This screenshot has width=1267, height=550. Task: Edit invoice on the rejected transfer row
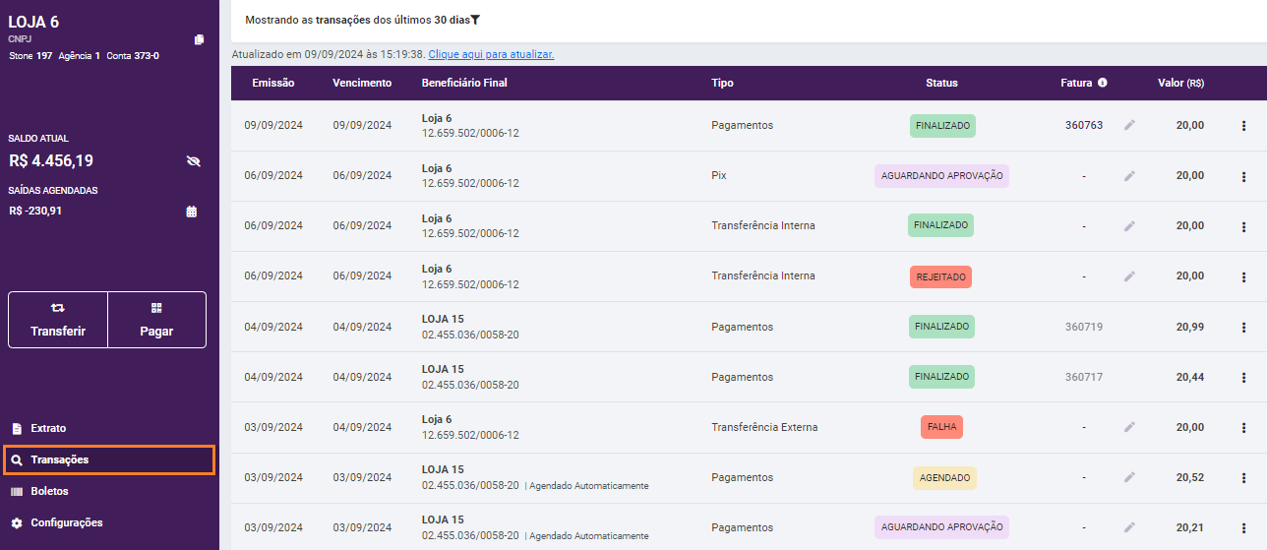(1129, 276)
